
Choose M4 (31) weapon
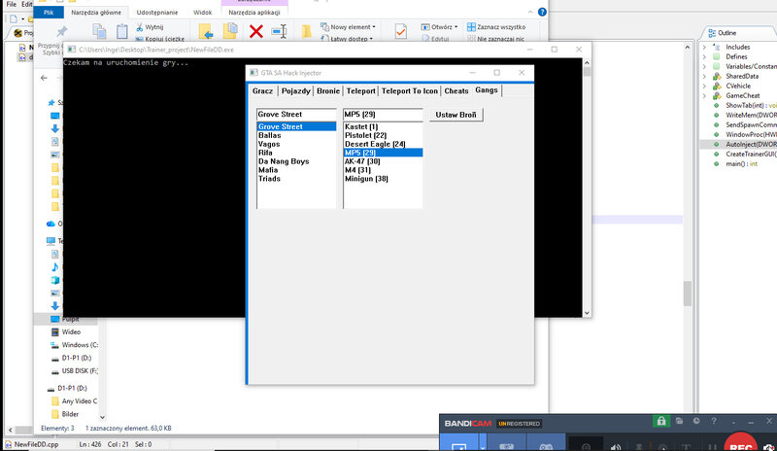tap(383, 170)
